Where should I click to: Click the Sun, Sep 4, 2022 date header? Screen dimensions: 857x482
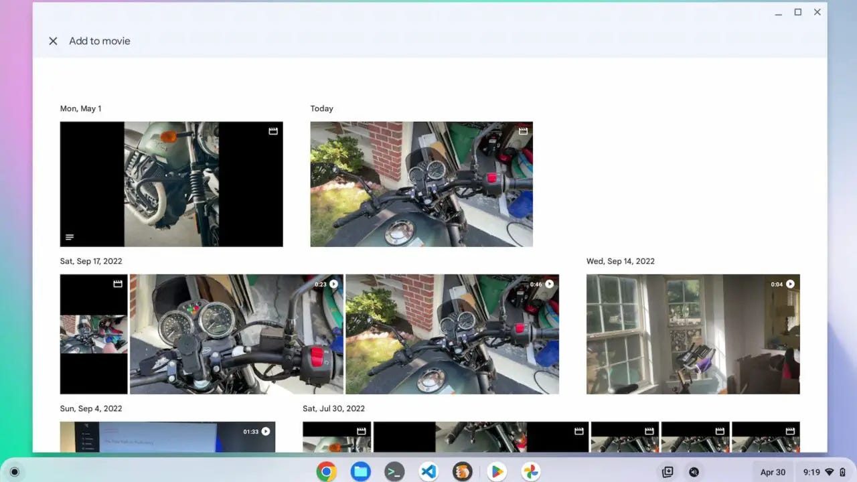[x=91, y=408]
